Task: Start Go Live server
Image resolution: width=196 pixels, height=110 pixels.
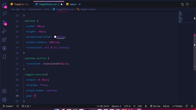Action: coord(155,106)
